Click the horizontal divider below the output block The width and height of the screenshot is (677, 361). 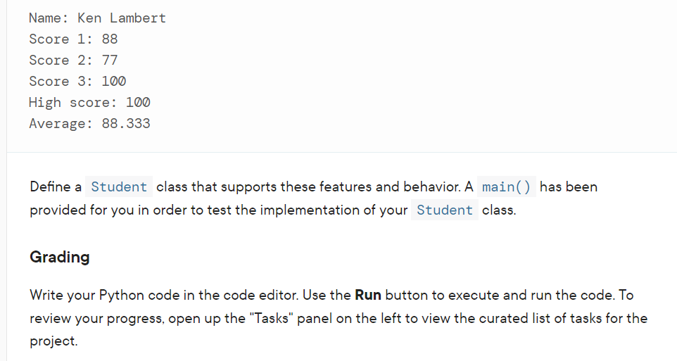[338, 152]
